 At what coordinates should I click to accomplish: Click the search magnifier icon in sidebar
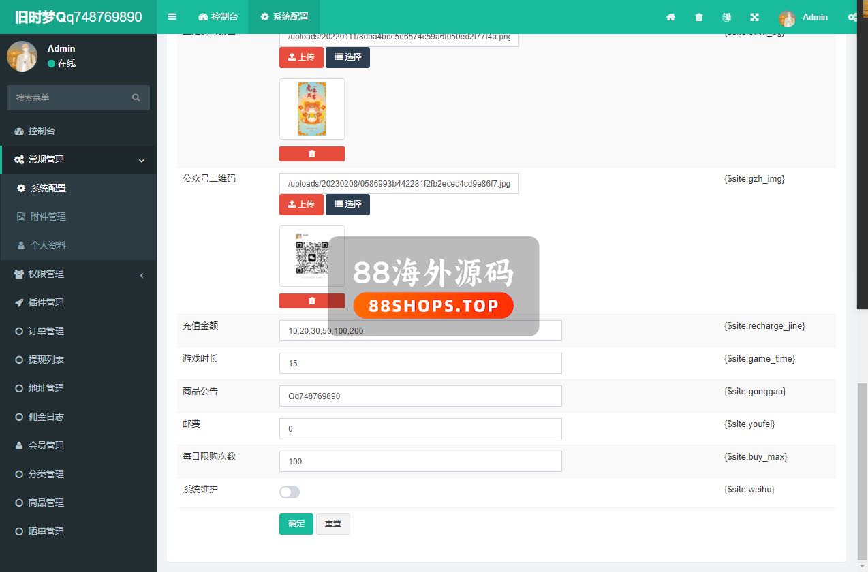(x=136, y=97)
